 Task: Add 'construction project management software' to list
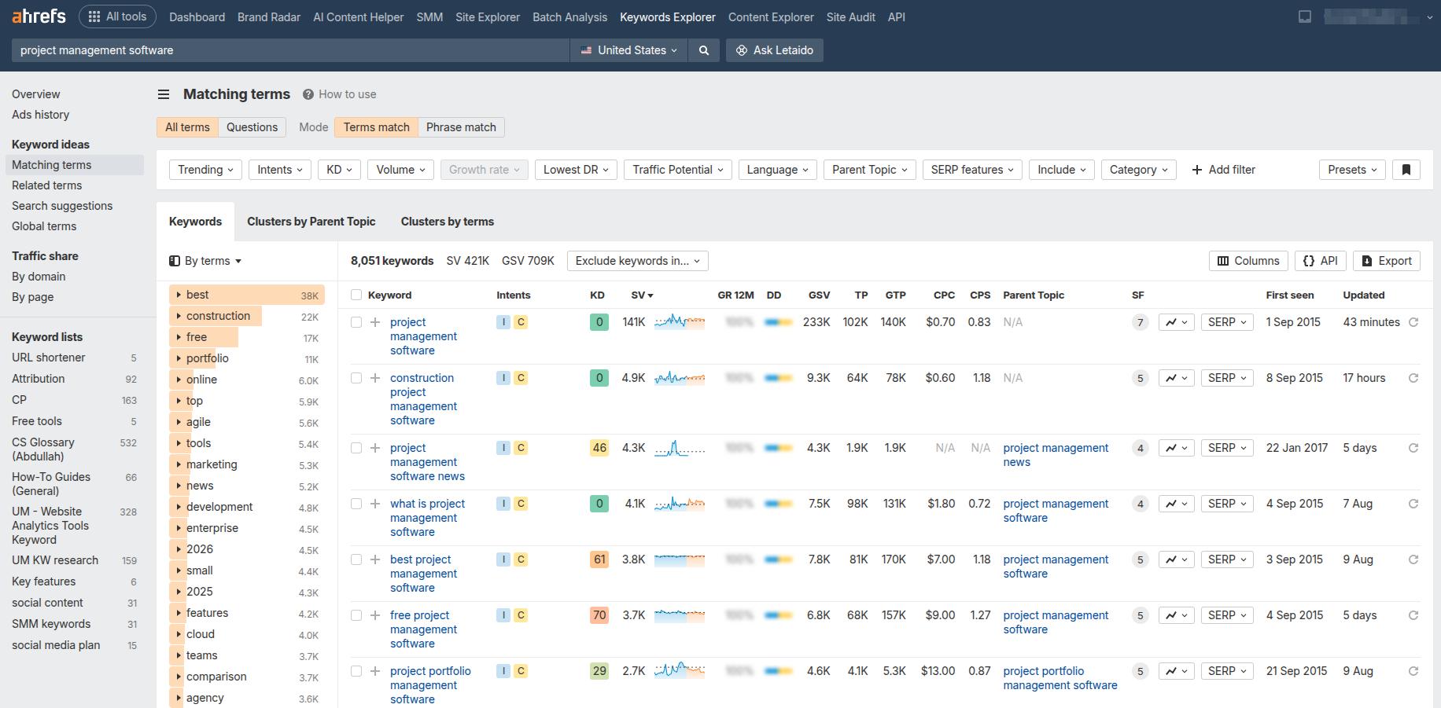point(375,378)
